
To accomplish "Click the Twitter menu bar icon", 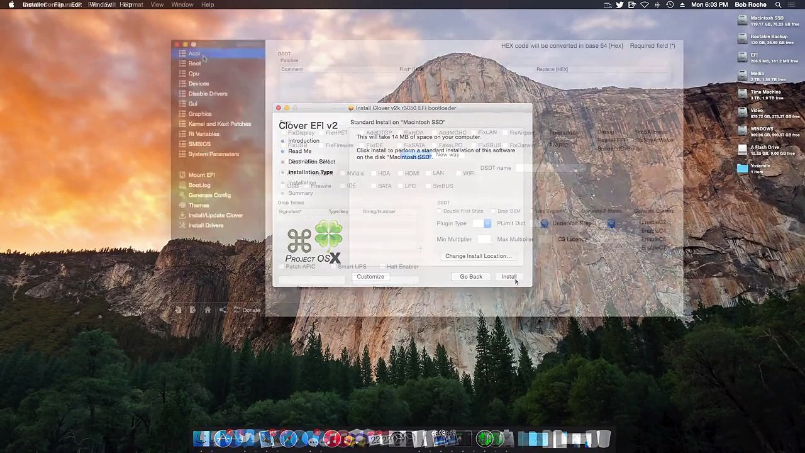I will [x=619, y=4].
